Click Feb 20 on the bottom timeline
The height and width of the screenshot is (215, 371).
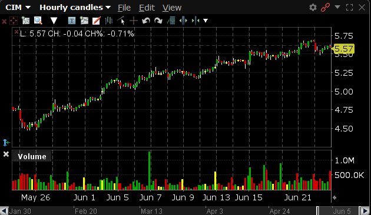pyautogui.click(x=85, y=211)
